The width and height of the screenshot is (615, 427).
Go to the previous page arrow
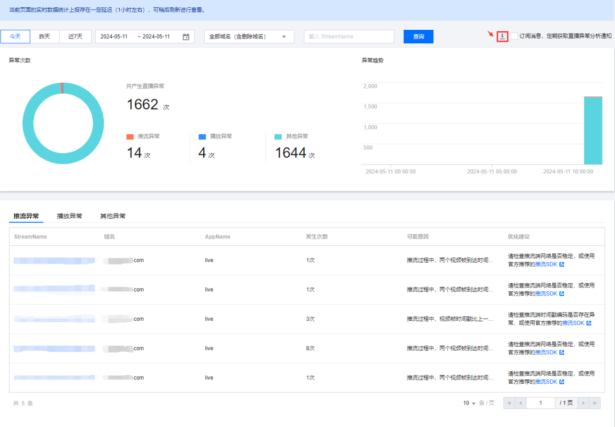click(520, 403)
